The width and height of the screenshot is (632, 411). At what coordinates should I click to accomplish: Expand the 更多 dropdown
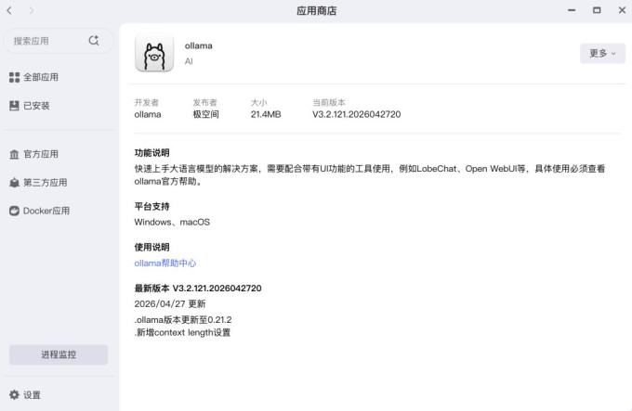(602, 53)
